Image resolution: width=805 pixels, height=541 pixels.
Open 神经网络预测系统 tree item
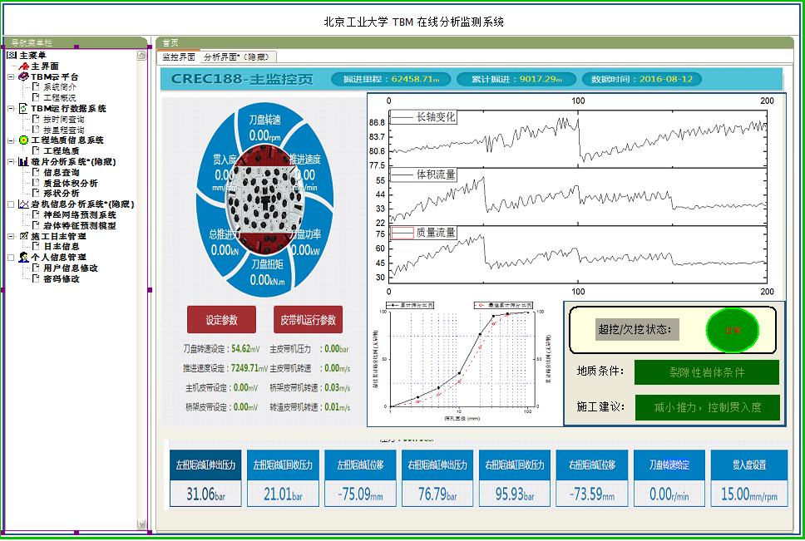tap(79, 214)
